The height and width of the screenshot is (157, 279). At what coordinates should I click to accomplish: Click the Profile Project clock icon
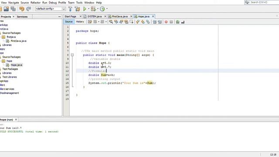(102, 9)
